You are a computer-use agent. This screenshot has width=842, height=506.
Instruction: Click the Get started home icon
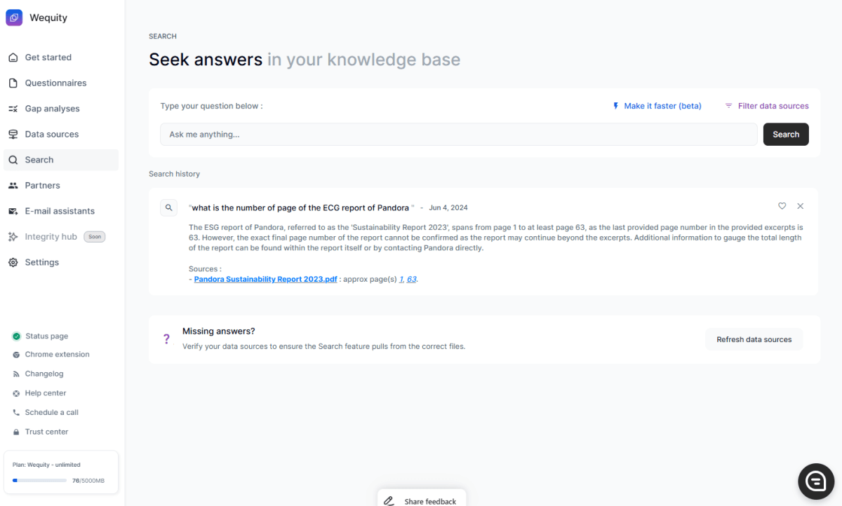[13, 57]
